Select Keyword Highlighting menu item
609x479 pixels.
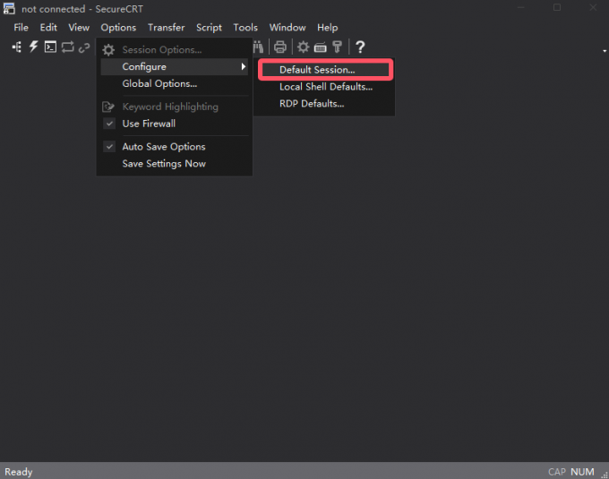coord(175,107)
